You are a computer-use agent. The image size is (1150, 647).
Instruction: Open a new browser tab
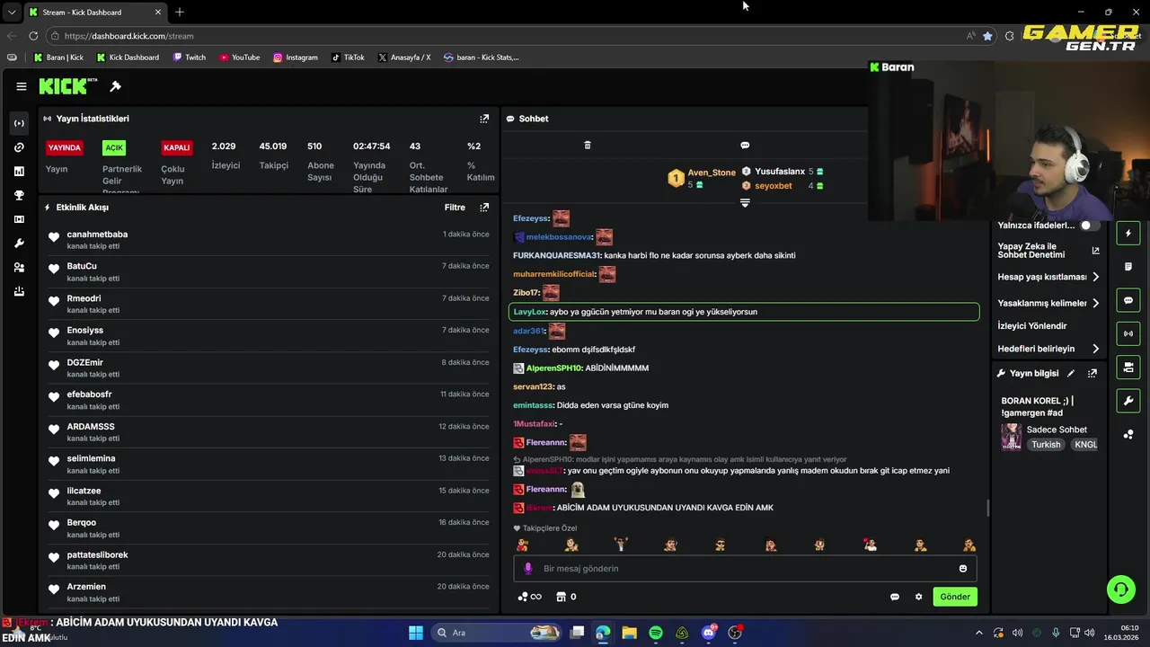[x=180, y=13]
